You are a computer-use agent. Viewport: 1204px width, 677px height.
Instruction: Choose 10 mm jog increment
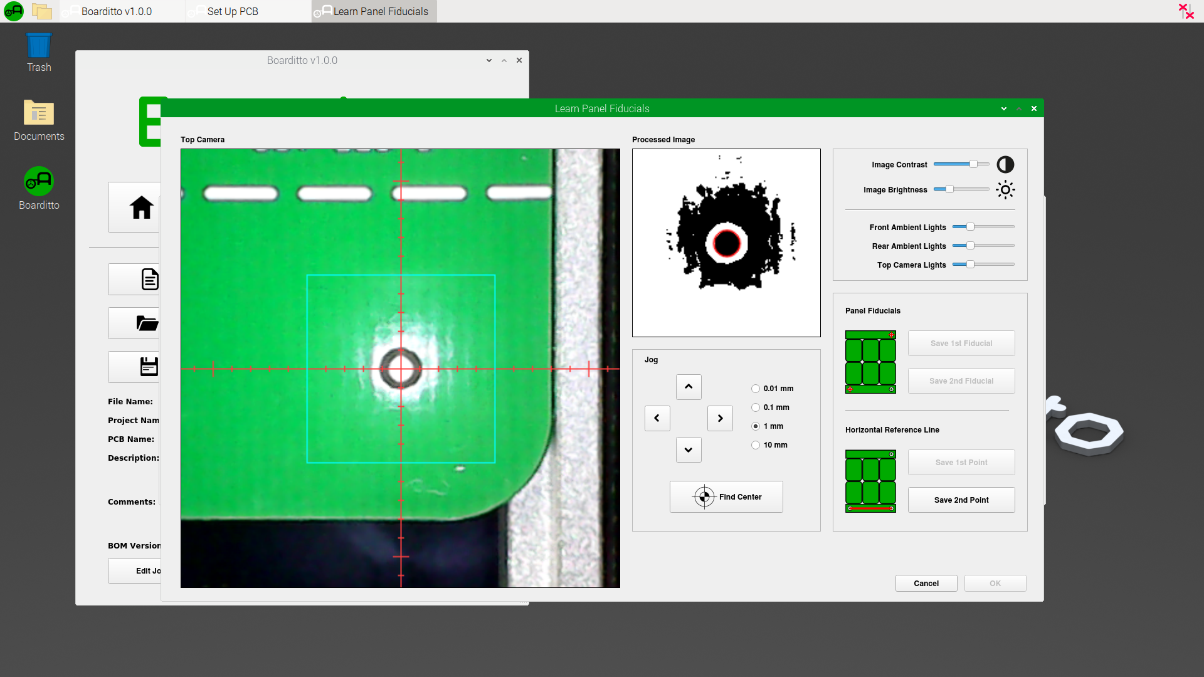(756, 445)
